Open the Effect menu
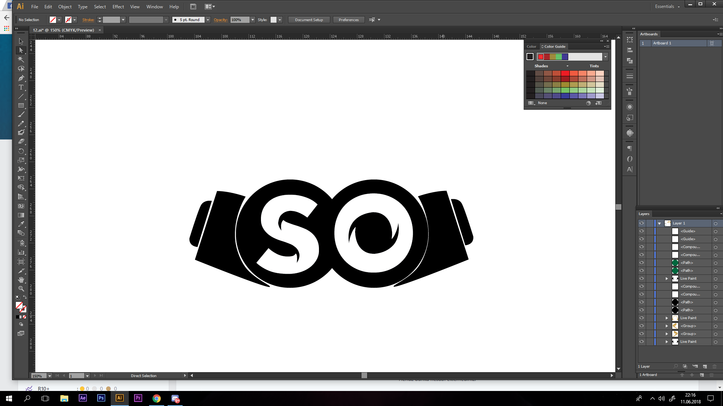Viewport: 723px width, 406px height. pyautogui.click(x=118, y=7)
